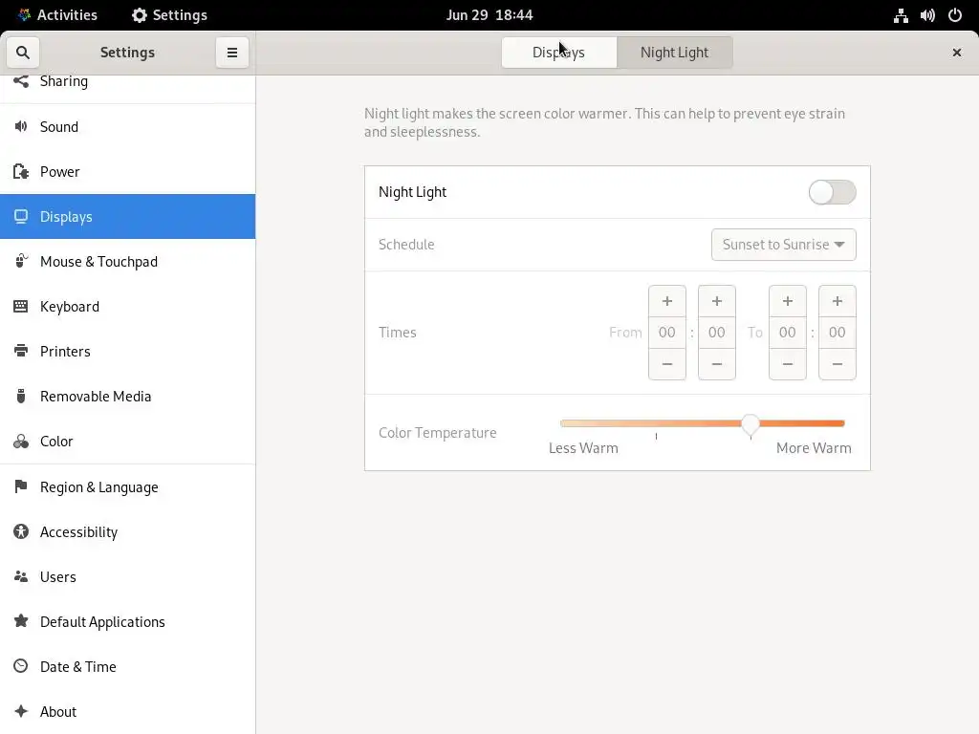Screen dimensions: 979x734
Task: Click the To minutes input field
Action: click(x=838, y=333)
